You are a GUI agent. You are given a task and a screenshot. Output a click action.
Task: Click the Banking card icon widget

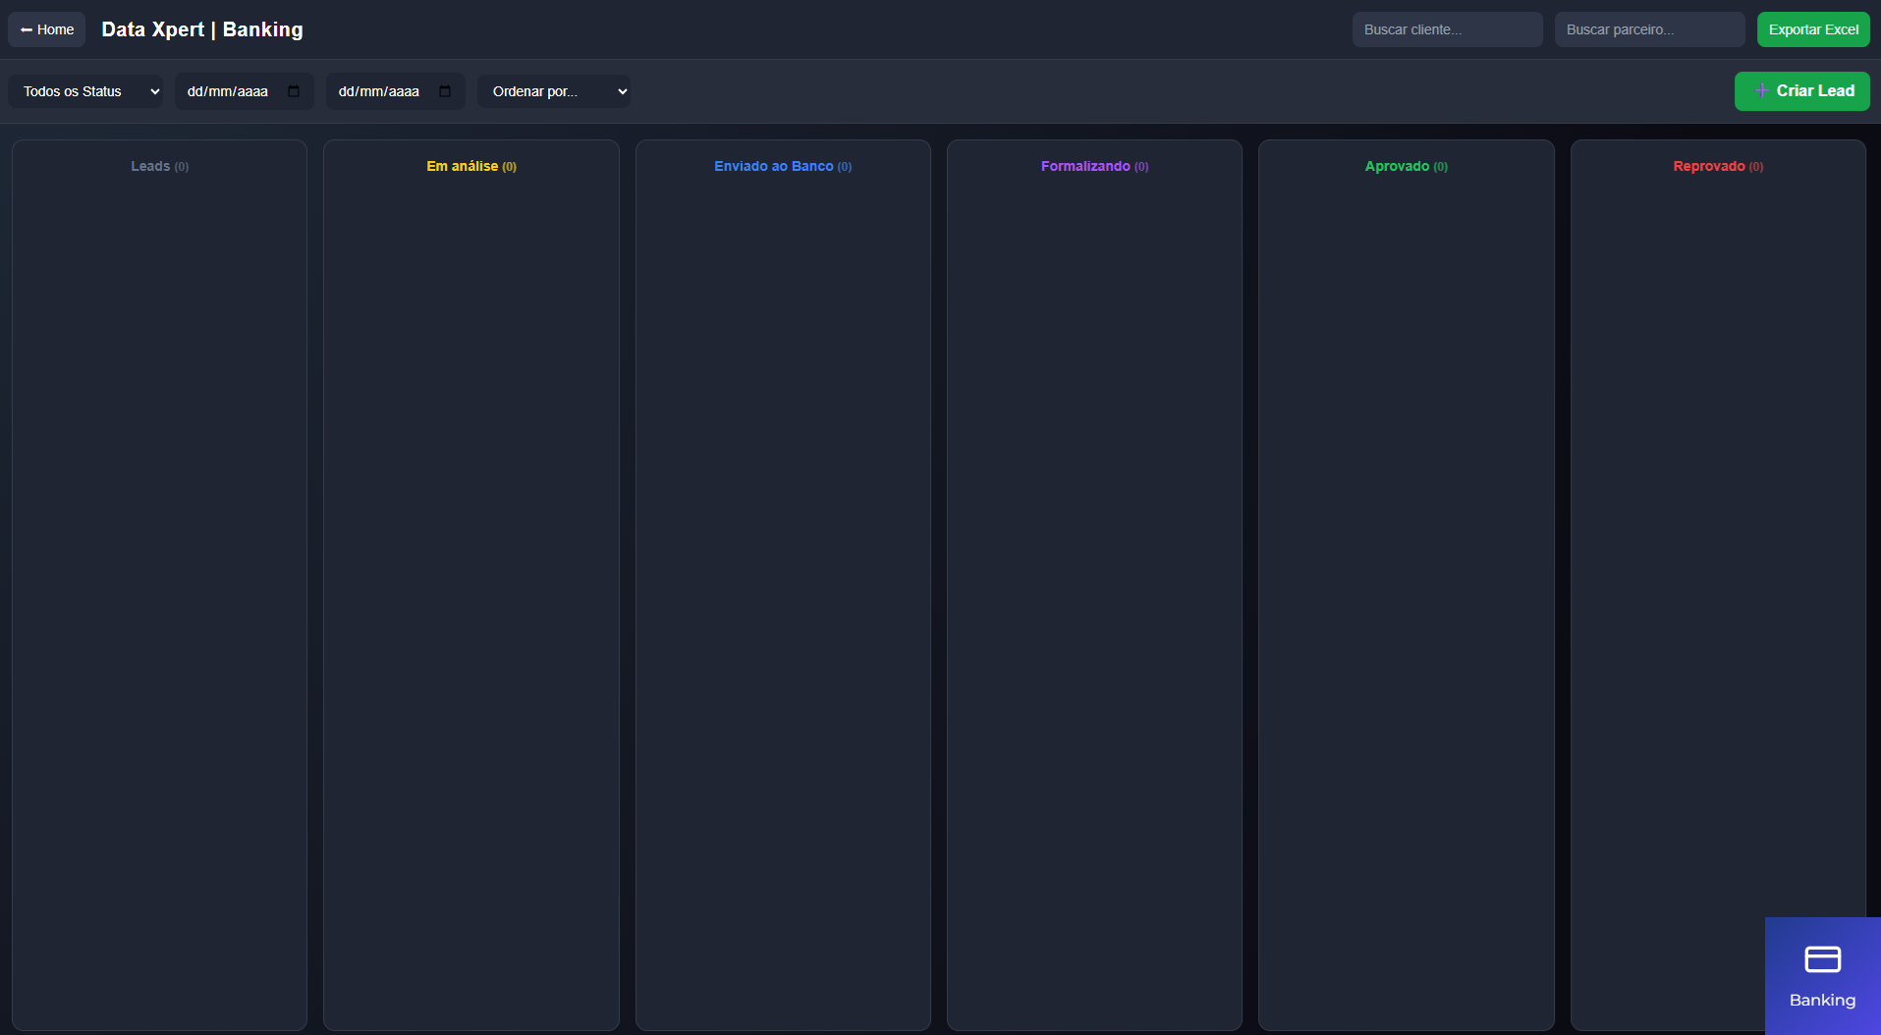[x=1822, y=958]
